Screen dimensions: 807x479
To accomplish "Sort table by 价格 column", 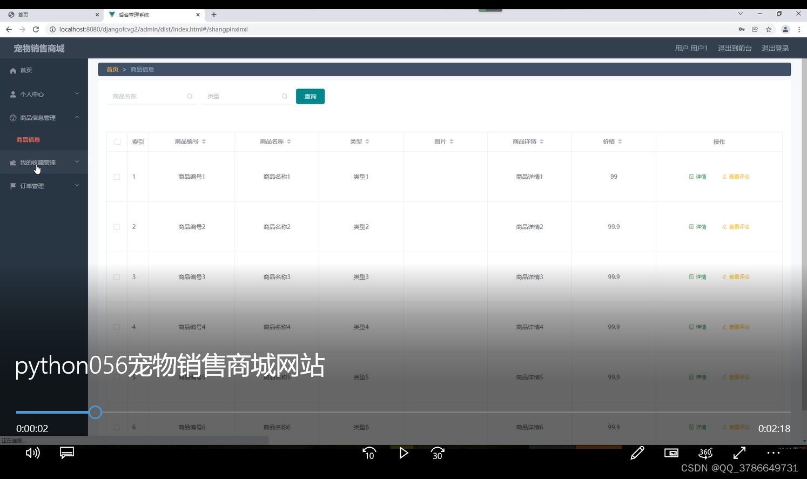I will [620, 141].
